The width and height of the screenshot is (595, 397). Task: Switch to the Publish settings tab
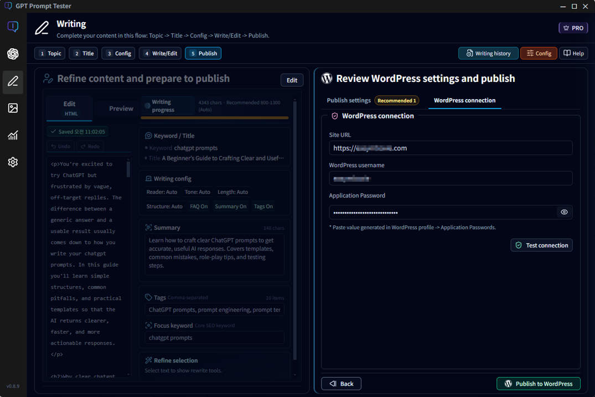[349, 100]
